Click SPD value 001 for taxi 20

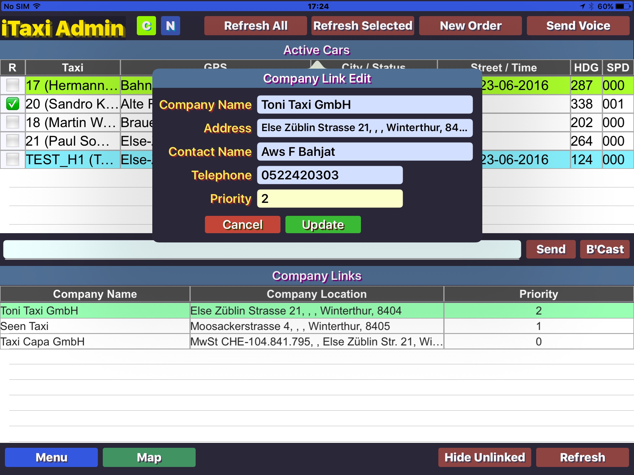(618, 104)
